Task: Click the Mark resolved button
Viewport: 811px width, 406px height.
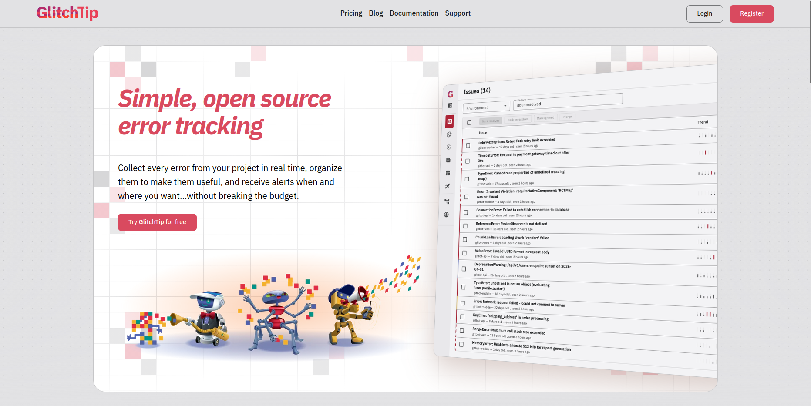Action: (x=491, y=121)
